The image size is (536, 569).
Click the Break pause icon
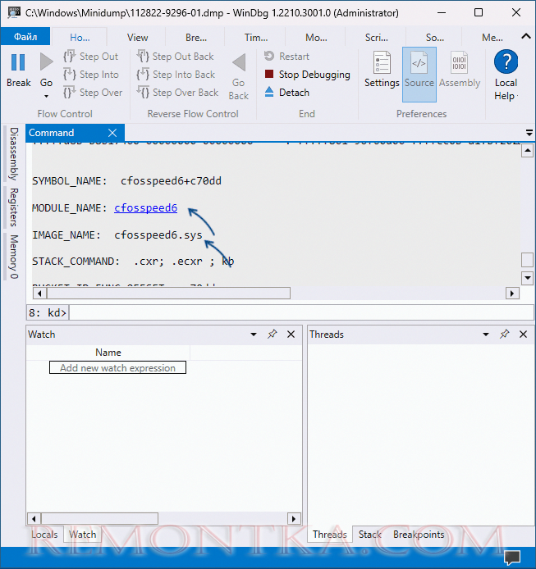tap(18, 62)
